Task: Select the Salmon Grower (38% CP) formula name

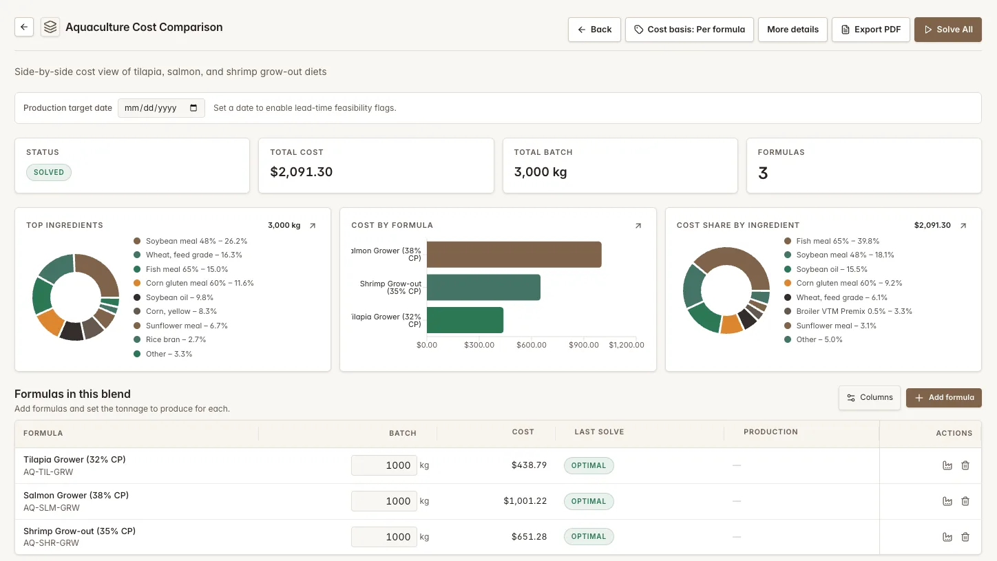Action: point(76,495)
